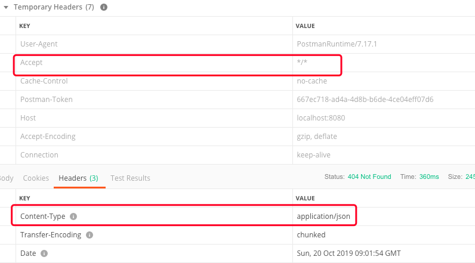The image size is (475, 263).
Task: Click the Cache-Control no-cache value
Action: click(311, 81)
